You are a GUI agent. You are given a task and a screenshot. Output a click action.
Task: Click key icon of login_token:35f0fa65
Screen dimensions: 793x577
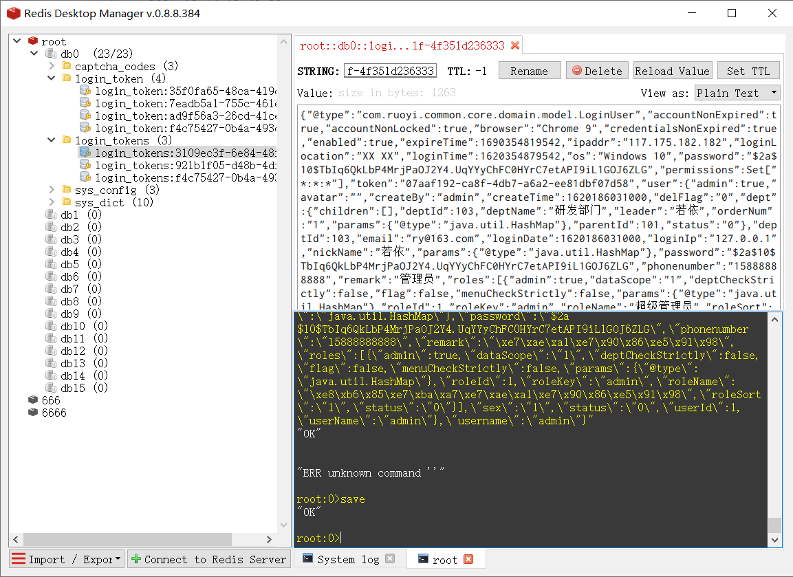pos(85,91)
